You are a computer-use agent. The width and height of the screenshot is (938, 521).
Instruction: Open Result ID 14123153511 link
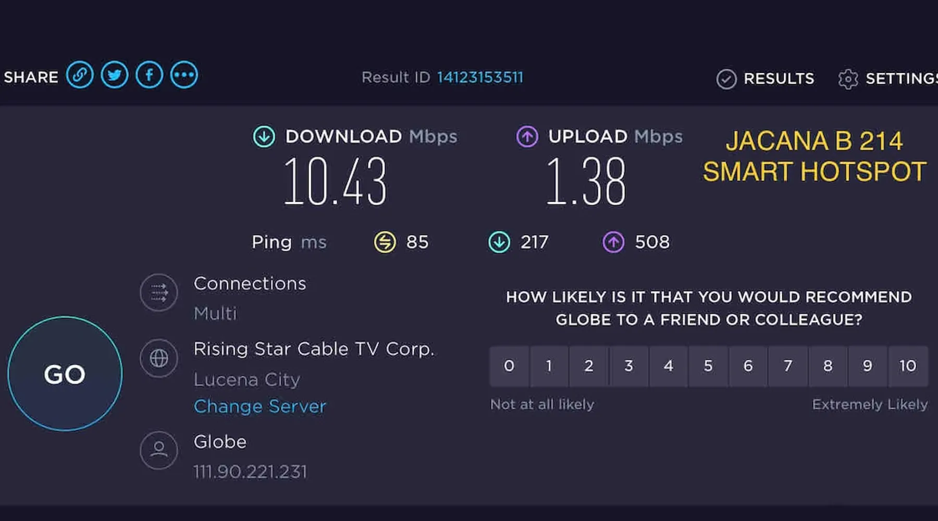[479, 78]
